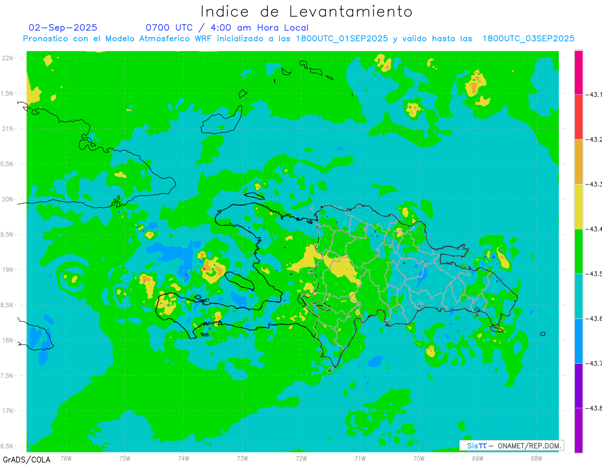The image size is (602, 465).
Task: Select the colorbar value "-43.8"
Action: (594, 408)
